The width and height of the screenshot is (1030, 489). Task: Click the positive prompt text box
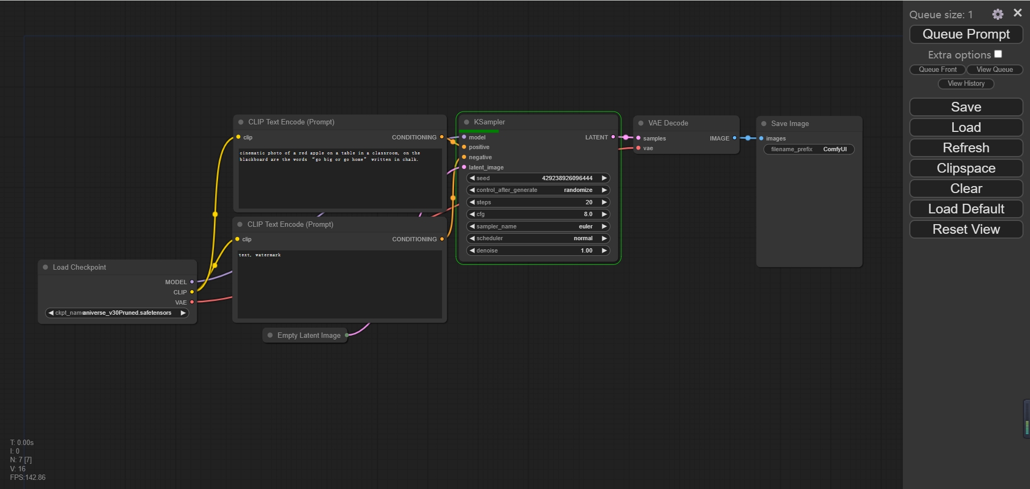click(340, 179)
